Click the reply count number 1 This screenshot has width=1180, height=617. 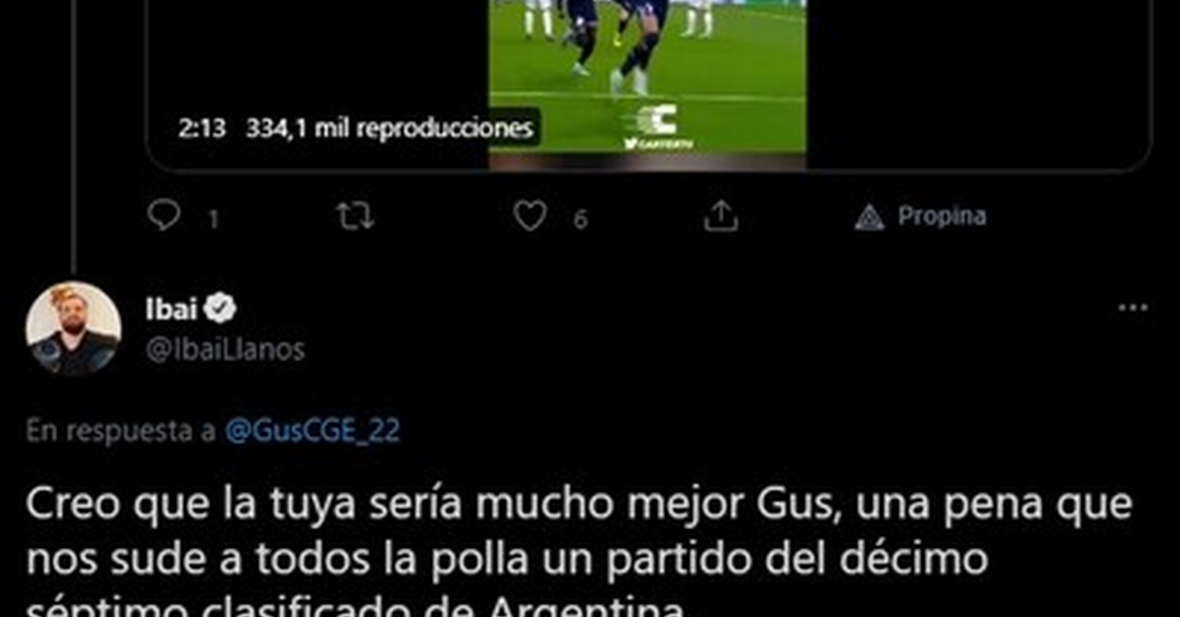[x=213, y=219]
